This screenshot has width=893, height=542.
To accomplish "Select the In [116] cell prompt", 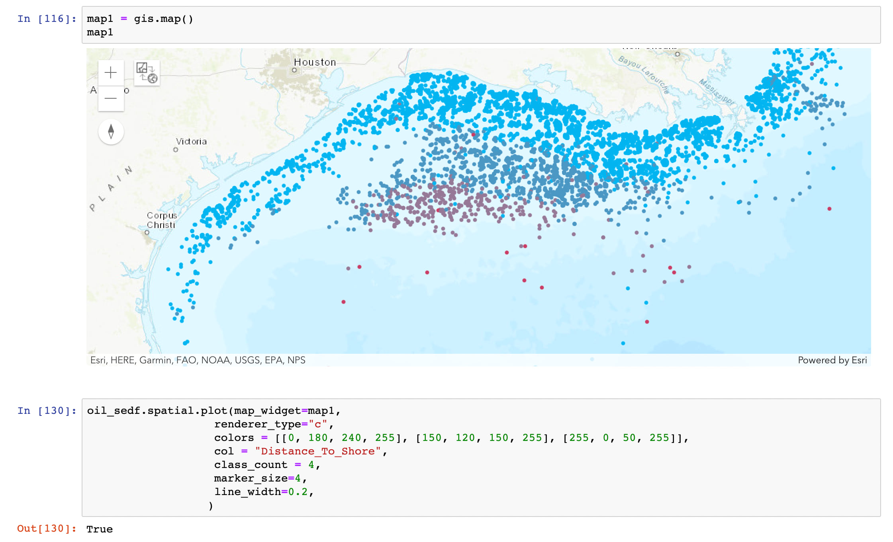I will coord(47,19).
